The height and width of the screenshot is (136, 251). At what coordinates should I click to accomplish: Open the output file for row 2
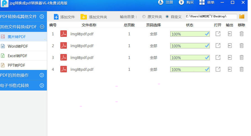218,46
